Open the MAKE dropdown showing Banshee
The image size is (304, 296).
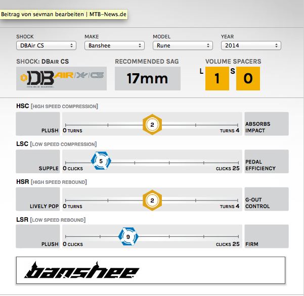(x=114, y=45)
